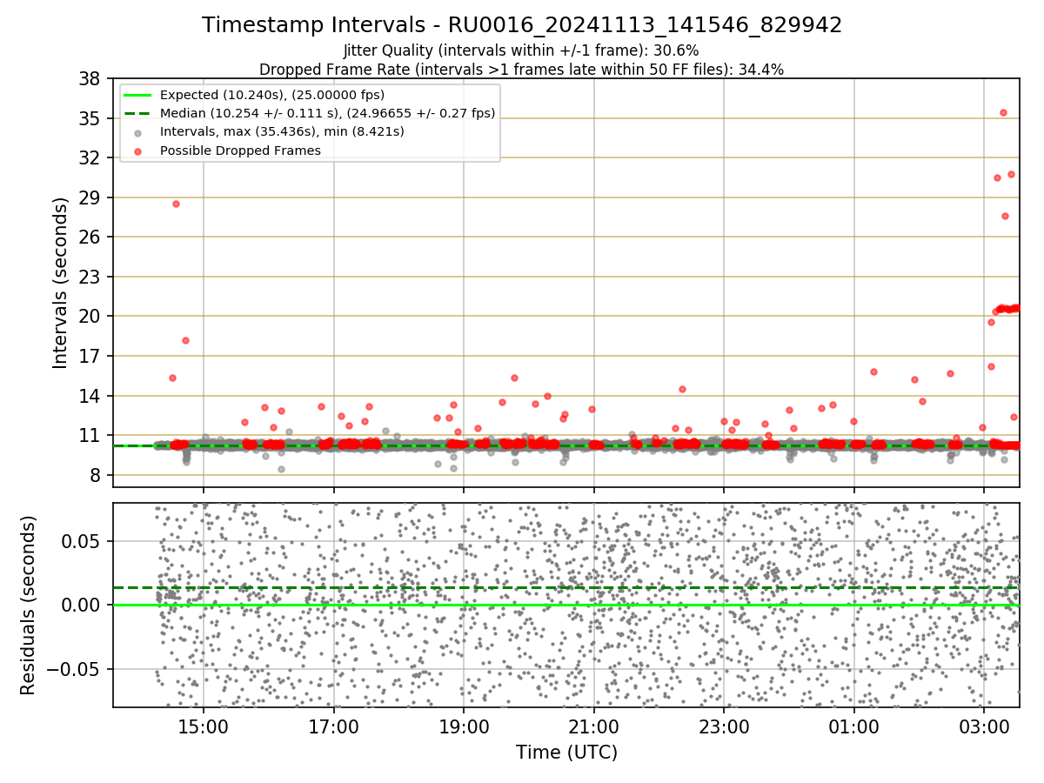The width and height of the screenshot is (1044, 783).
Task: Click the solid green expected line in the legend
Action: pyautogui.click(x=139, y=95)
